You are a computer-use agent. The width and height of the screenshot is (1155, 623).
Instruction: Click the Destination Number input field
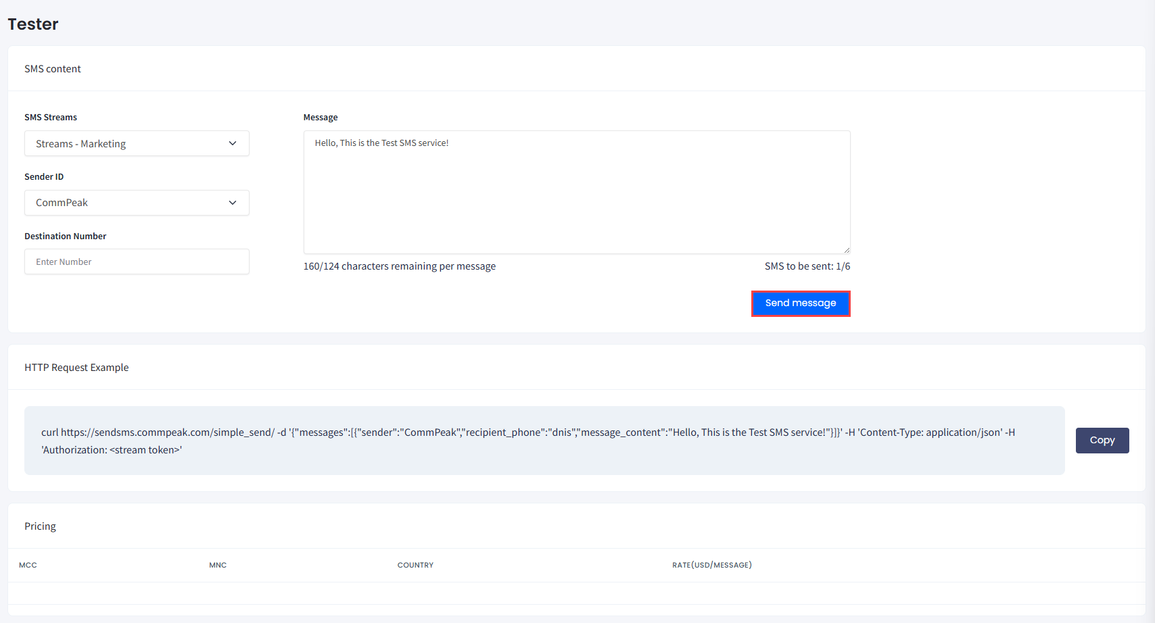coord(137,261)
